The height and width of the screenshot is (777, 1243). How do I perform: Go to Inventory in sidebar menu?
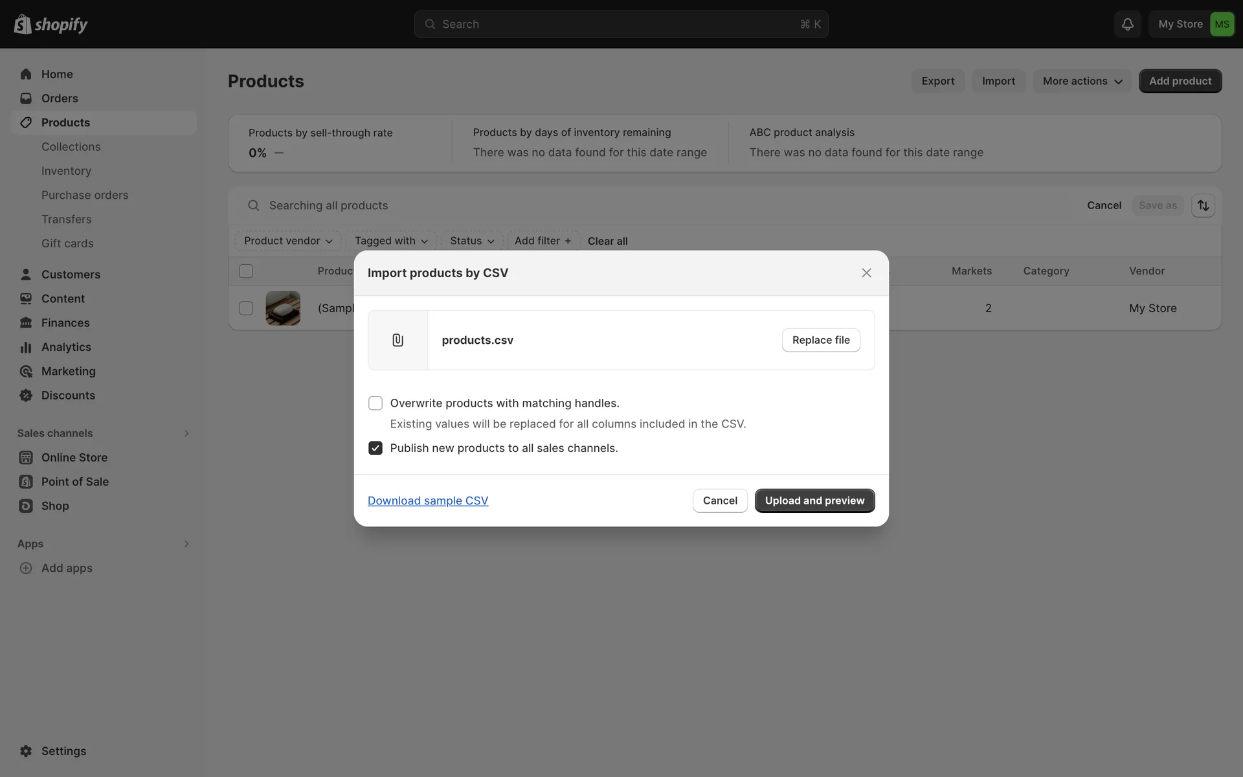click(x=66, y=171)
